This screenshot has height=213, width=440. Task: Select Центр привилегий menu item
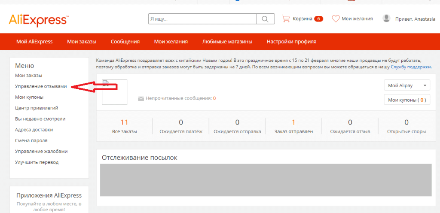37,108
